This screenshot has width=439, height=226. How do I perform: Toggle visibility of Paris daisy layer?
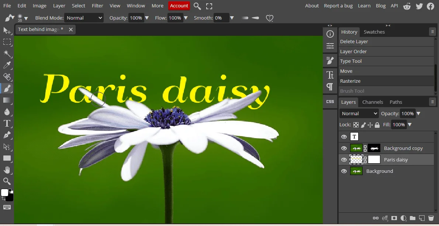point(344,160)
